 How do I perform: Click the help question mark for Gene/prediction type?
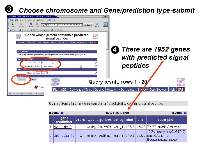[96, 66]
